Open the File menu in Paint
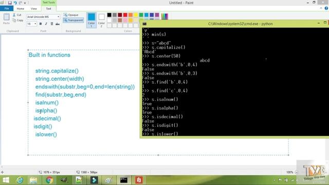 click(7, 9)
